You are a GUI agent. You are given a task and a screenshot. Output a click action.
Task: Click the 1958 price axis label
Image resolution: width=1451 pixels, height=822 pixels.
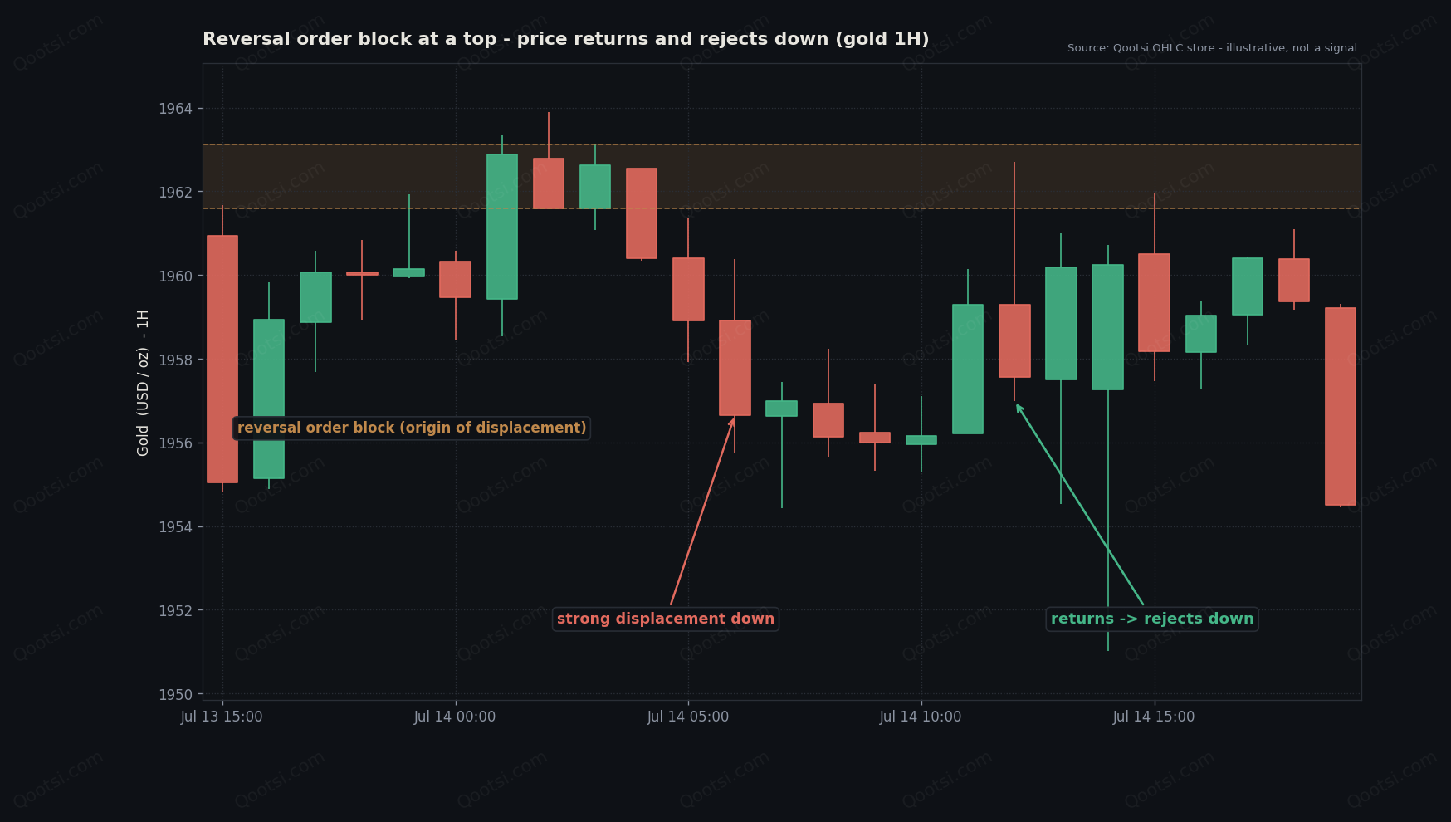tap(175, 360)
